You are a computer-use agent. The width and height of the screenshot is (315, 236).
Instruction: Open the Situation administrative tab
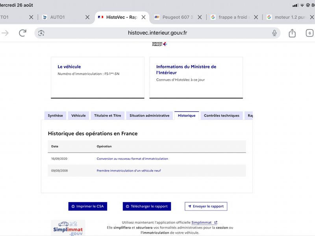pos(149,116)
